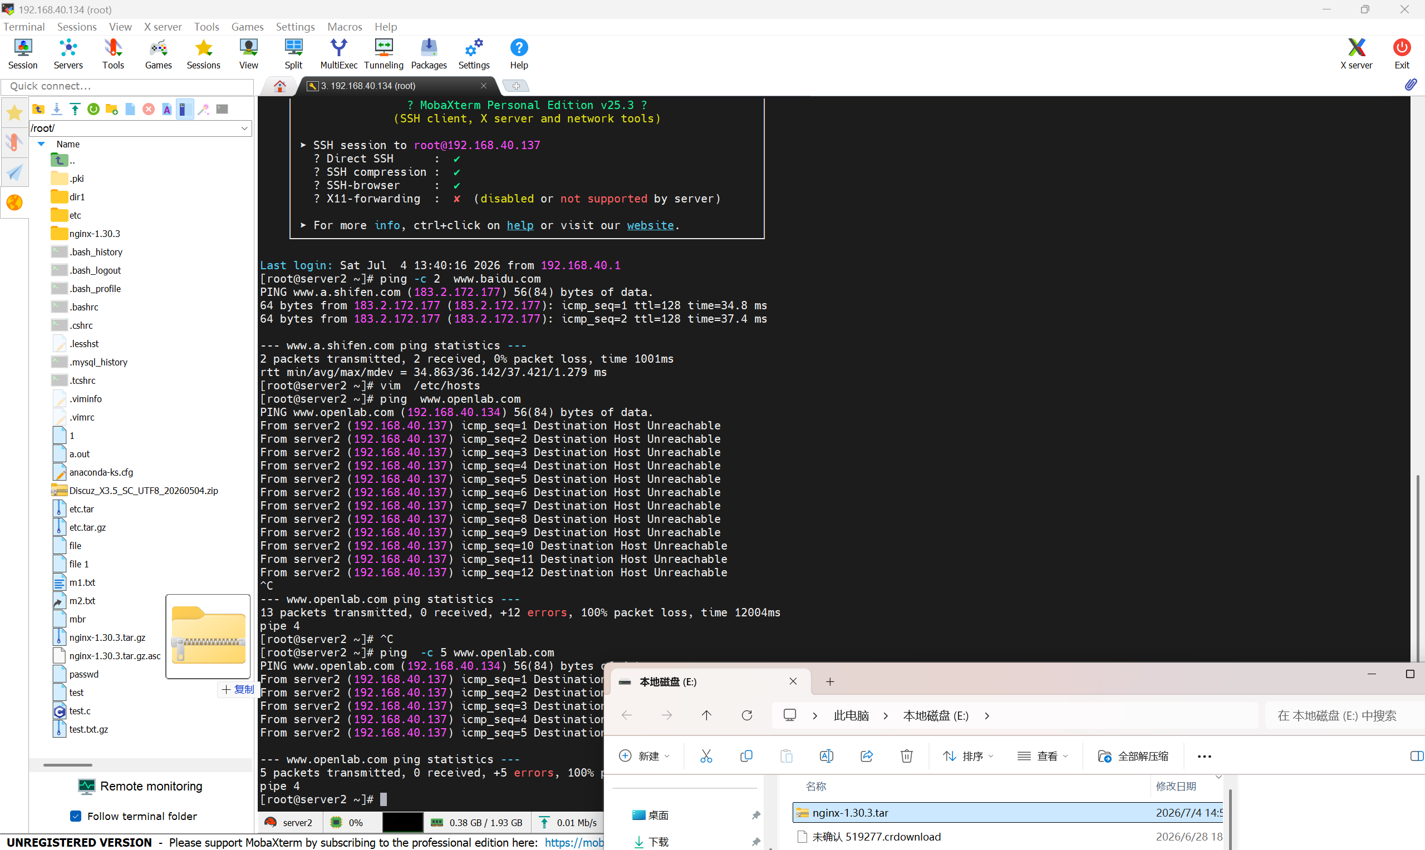Click the website link in terminal

coord(650,225)
